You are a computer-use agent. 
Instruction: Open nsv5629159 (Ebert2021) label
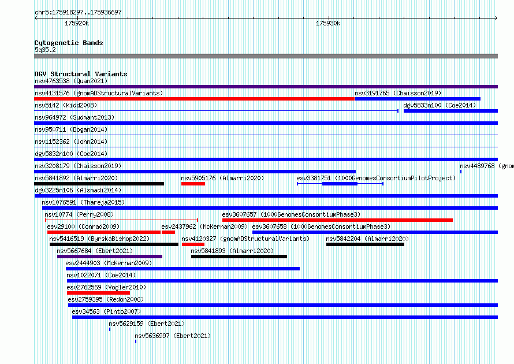(x=147, y=324)
